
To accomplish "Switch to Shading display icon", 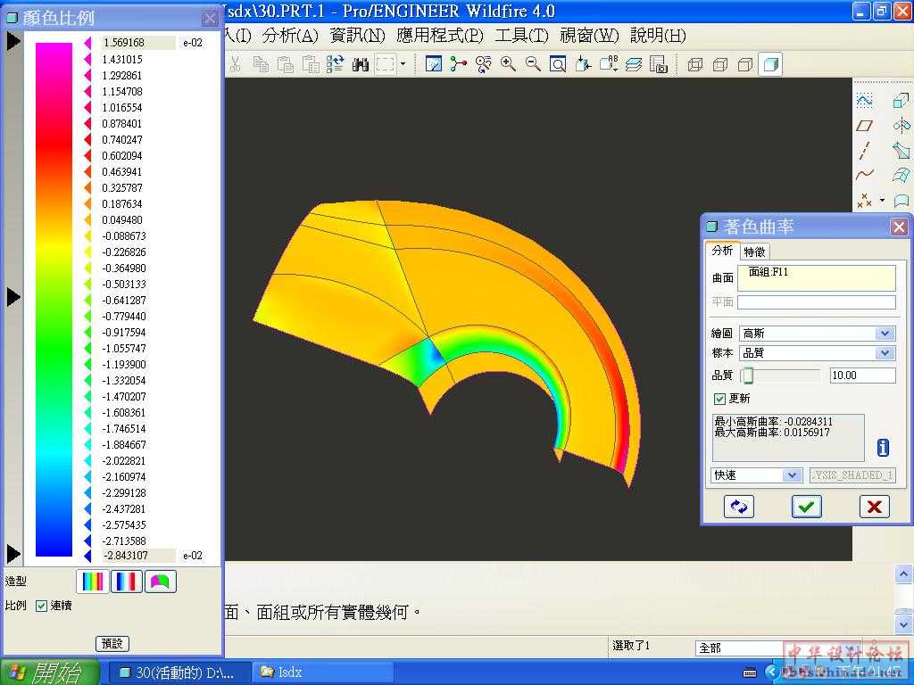I will pyautogui.click(x=770, y=64).
